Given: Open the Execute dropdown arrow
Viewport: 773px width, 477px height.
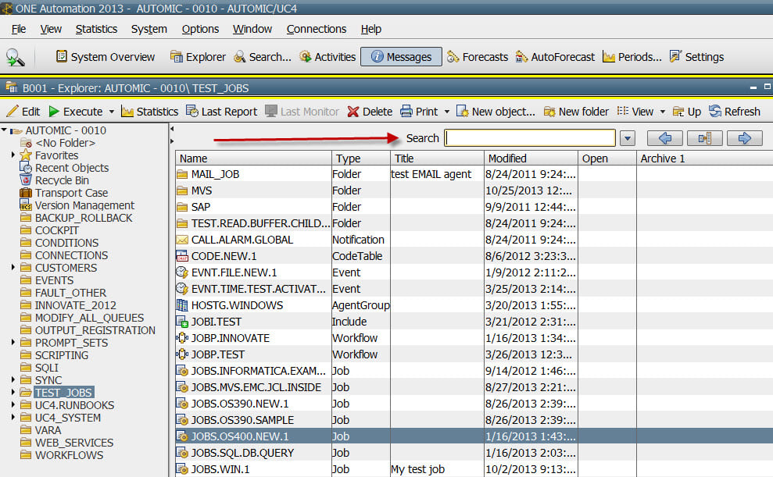Looking at the screenshot, I should point(111,112).
